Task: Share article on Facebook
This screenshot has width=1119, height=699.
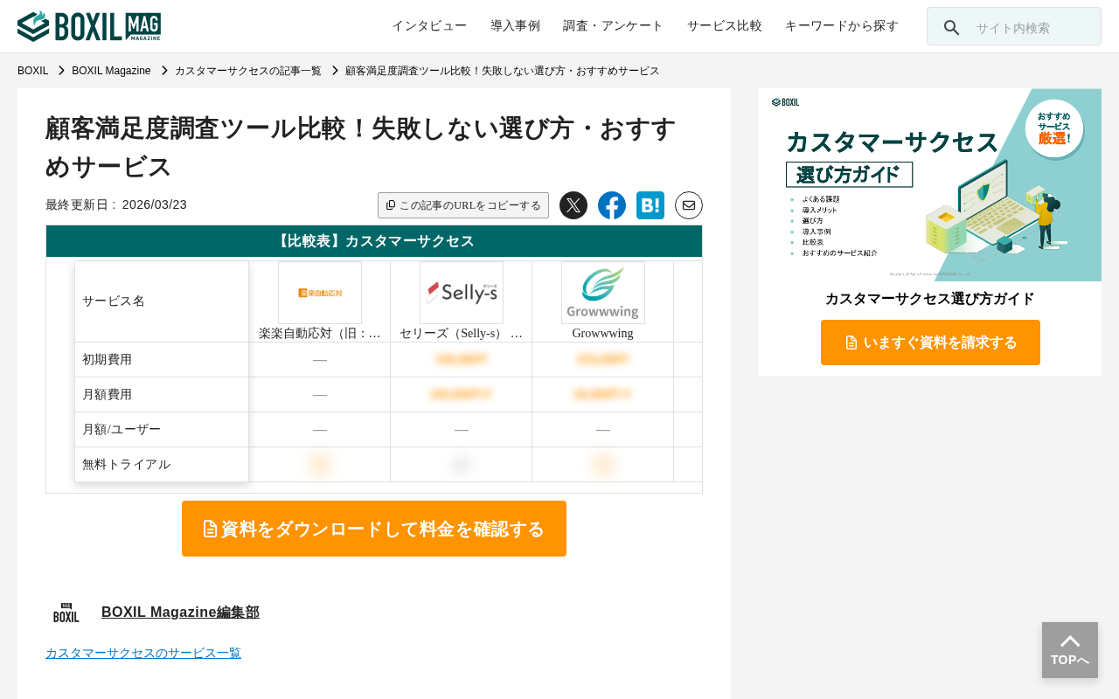Action: pyautogui.click(x=612, y=205)
